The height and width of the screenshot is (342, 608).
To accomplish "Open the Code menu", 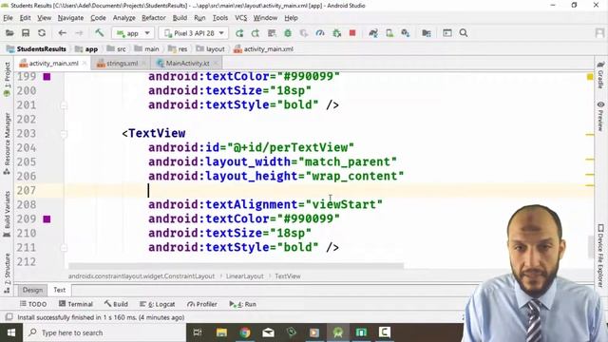I will coord(98,18).
